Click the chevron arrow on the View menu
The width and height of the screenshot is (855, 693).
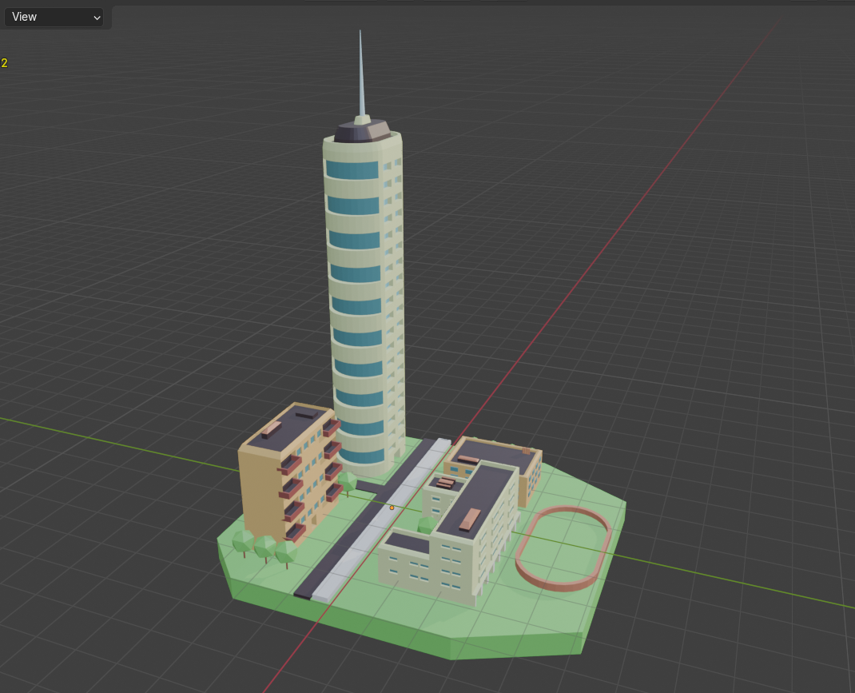click(95, 17)
